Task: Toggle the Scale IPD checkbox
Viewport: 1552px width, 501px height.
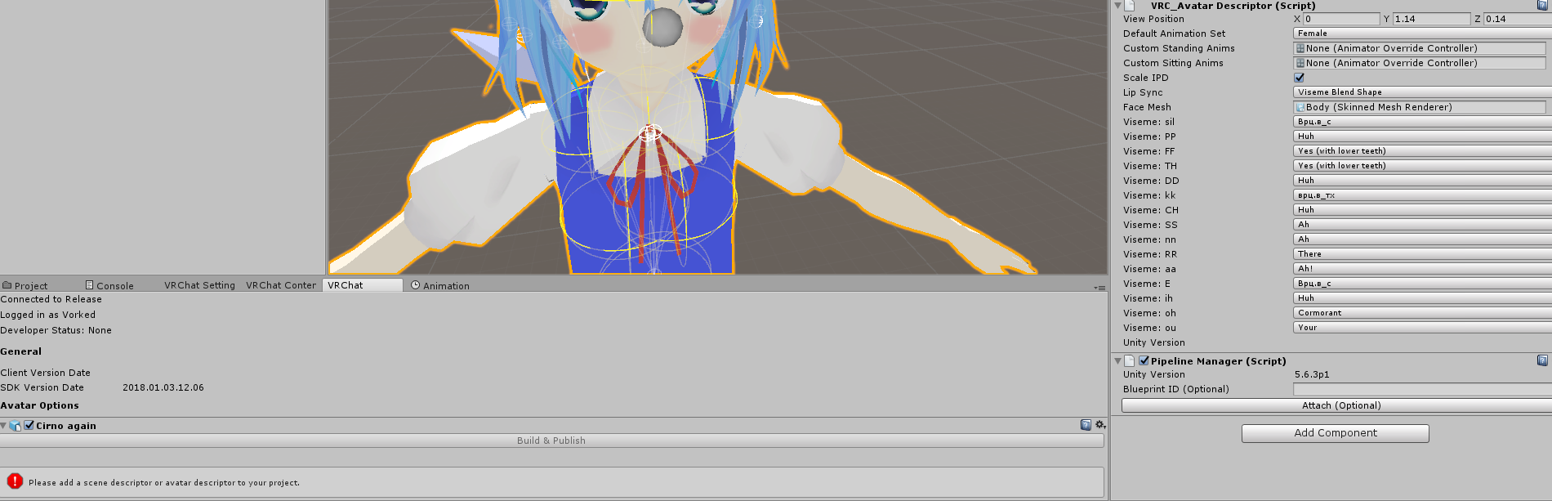Action: (1299, 78)
